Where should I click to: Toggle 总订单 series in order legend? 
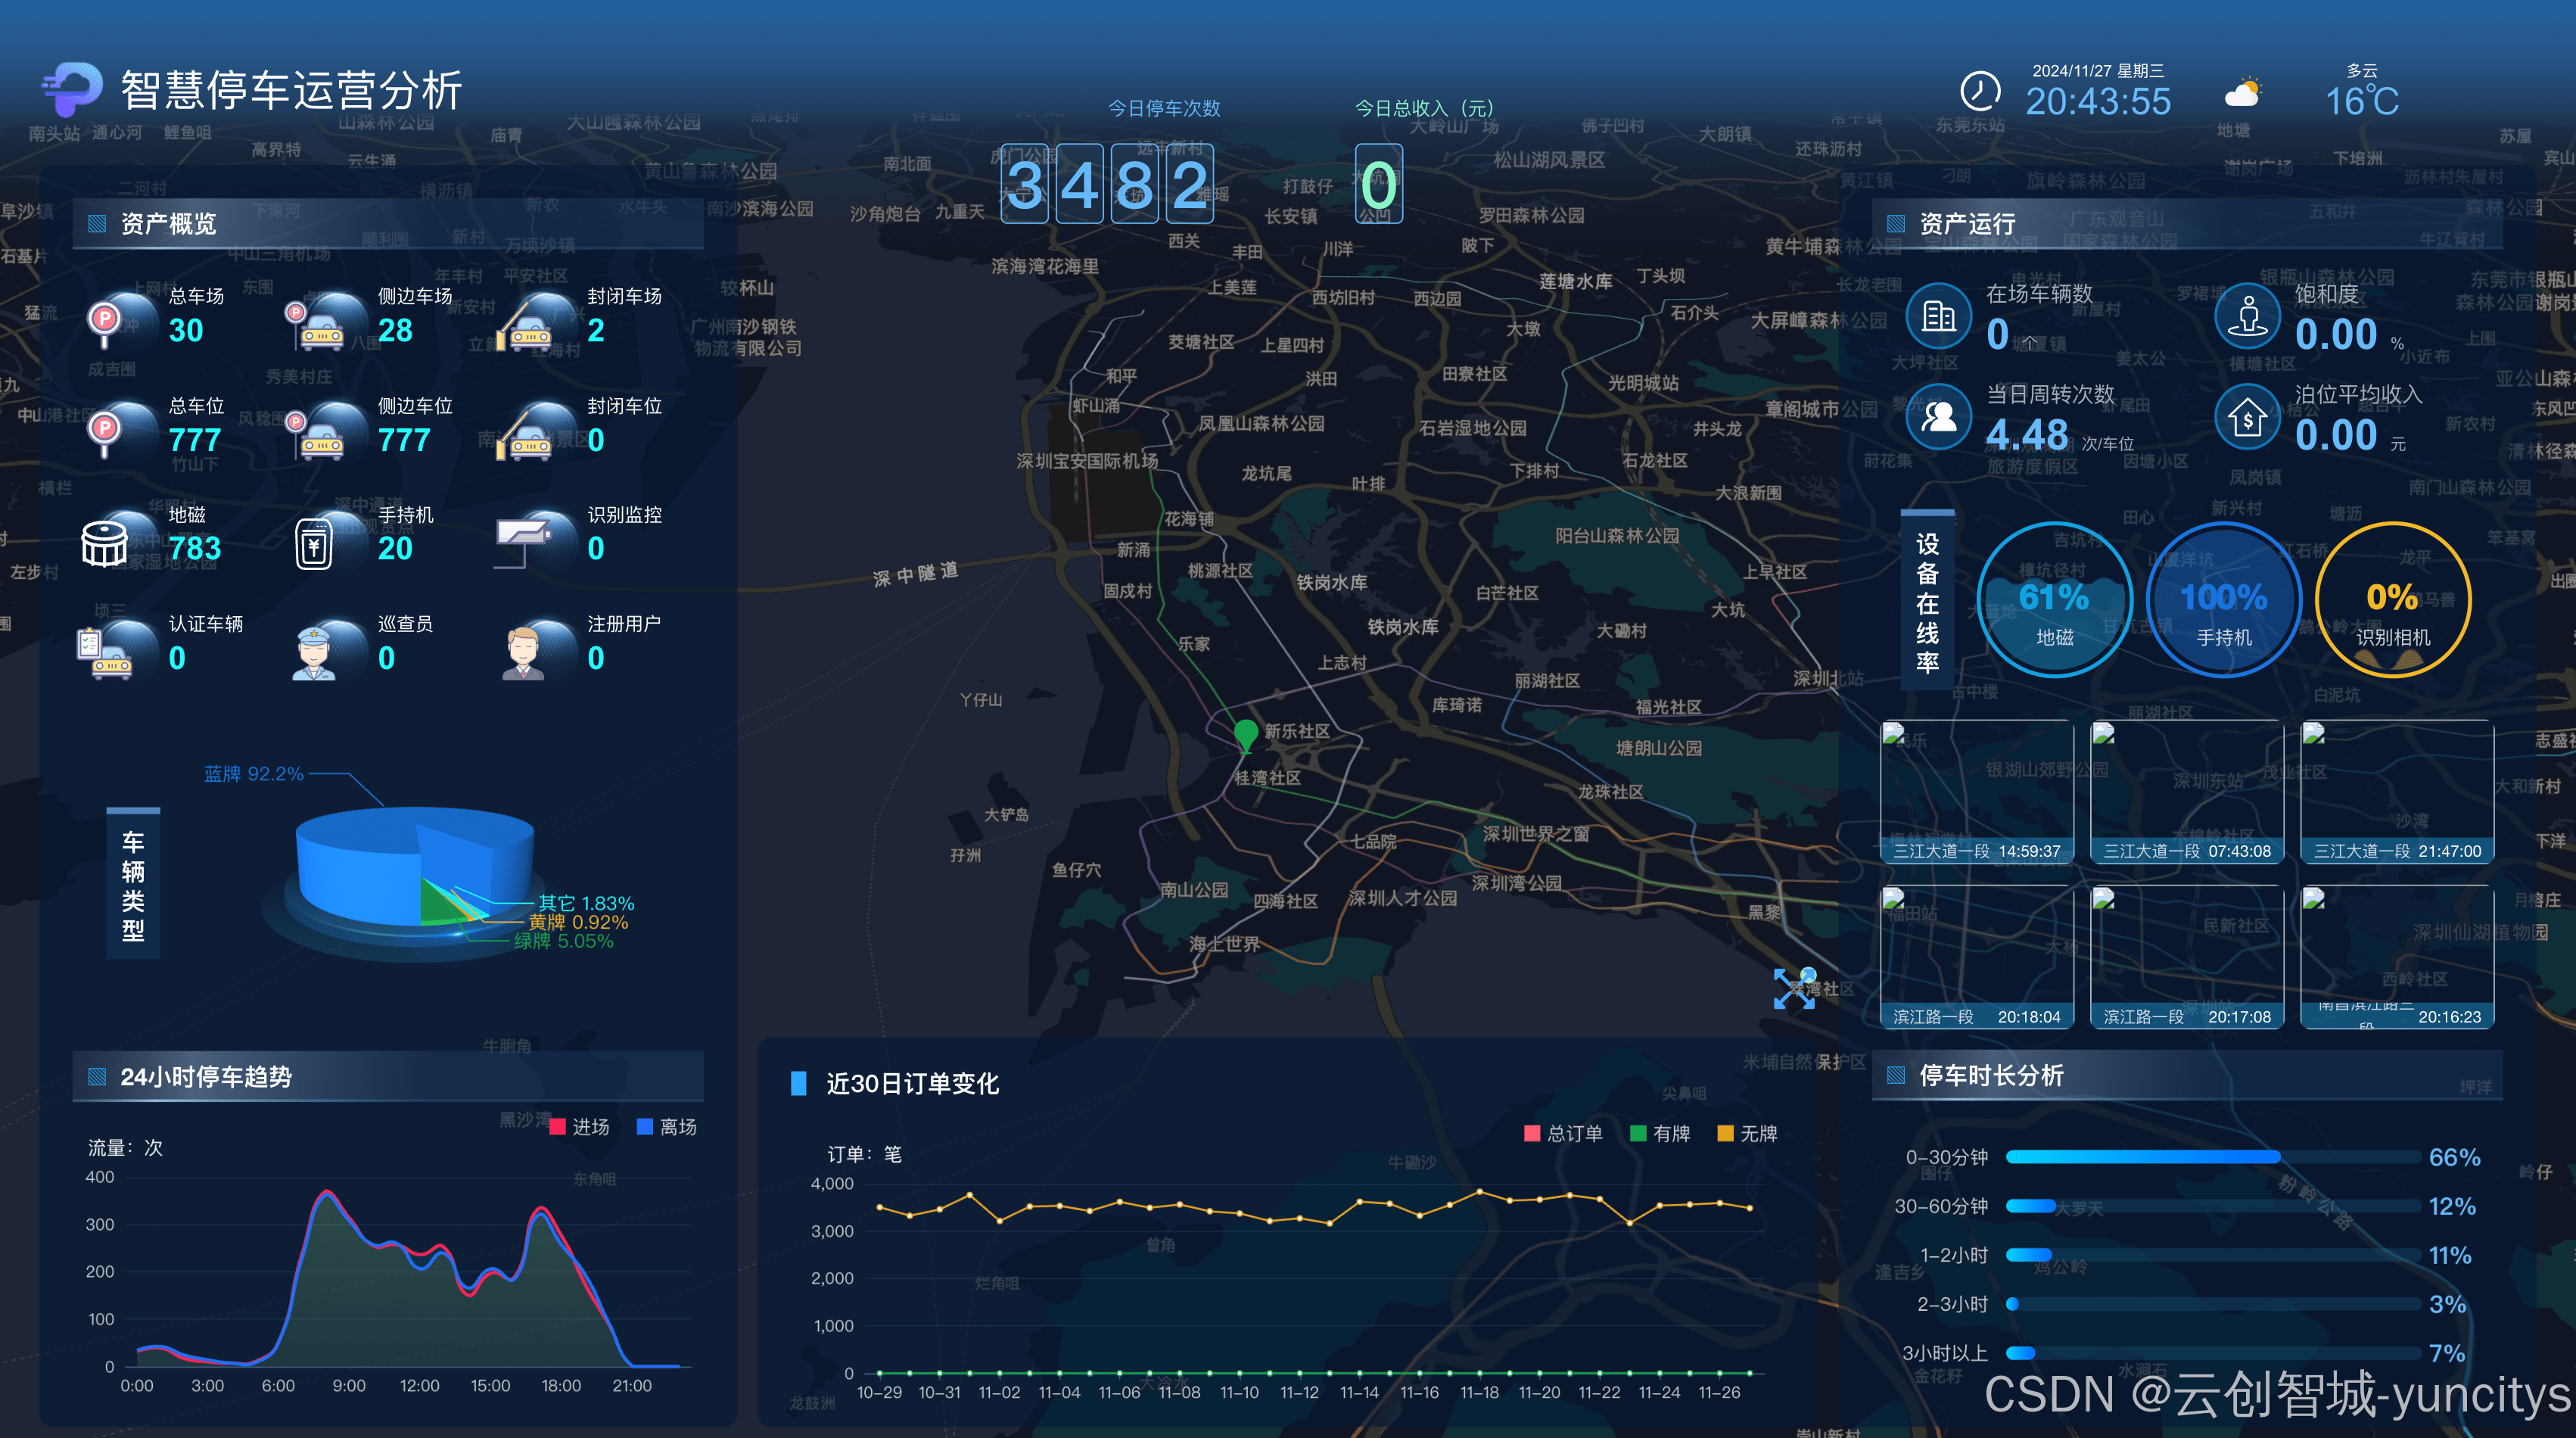(x=1563, y=1133)
